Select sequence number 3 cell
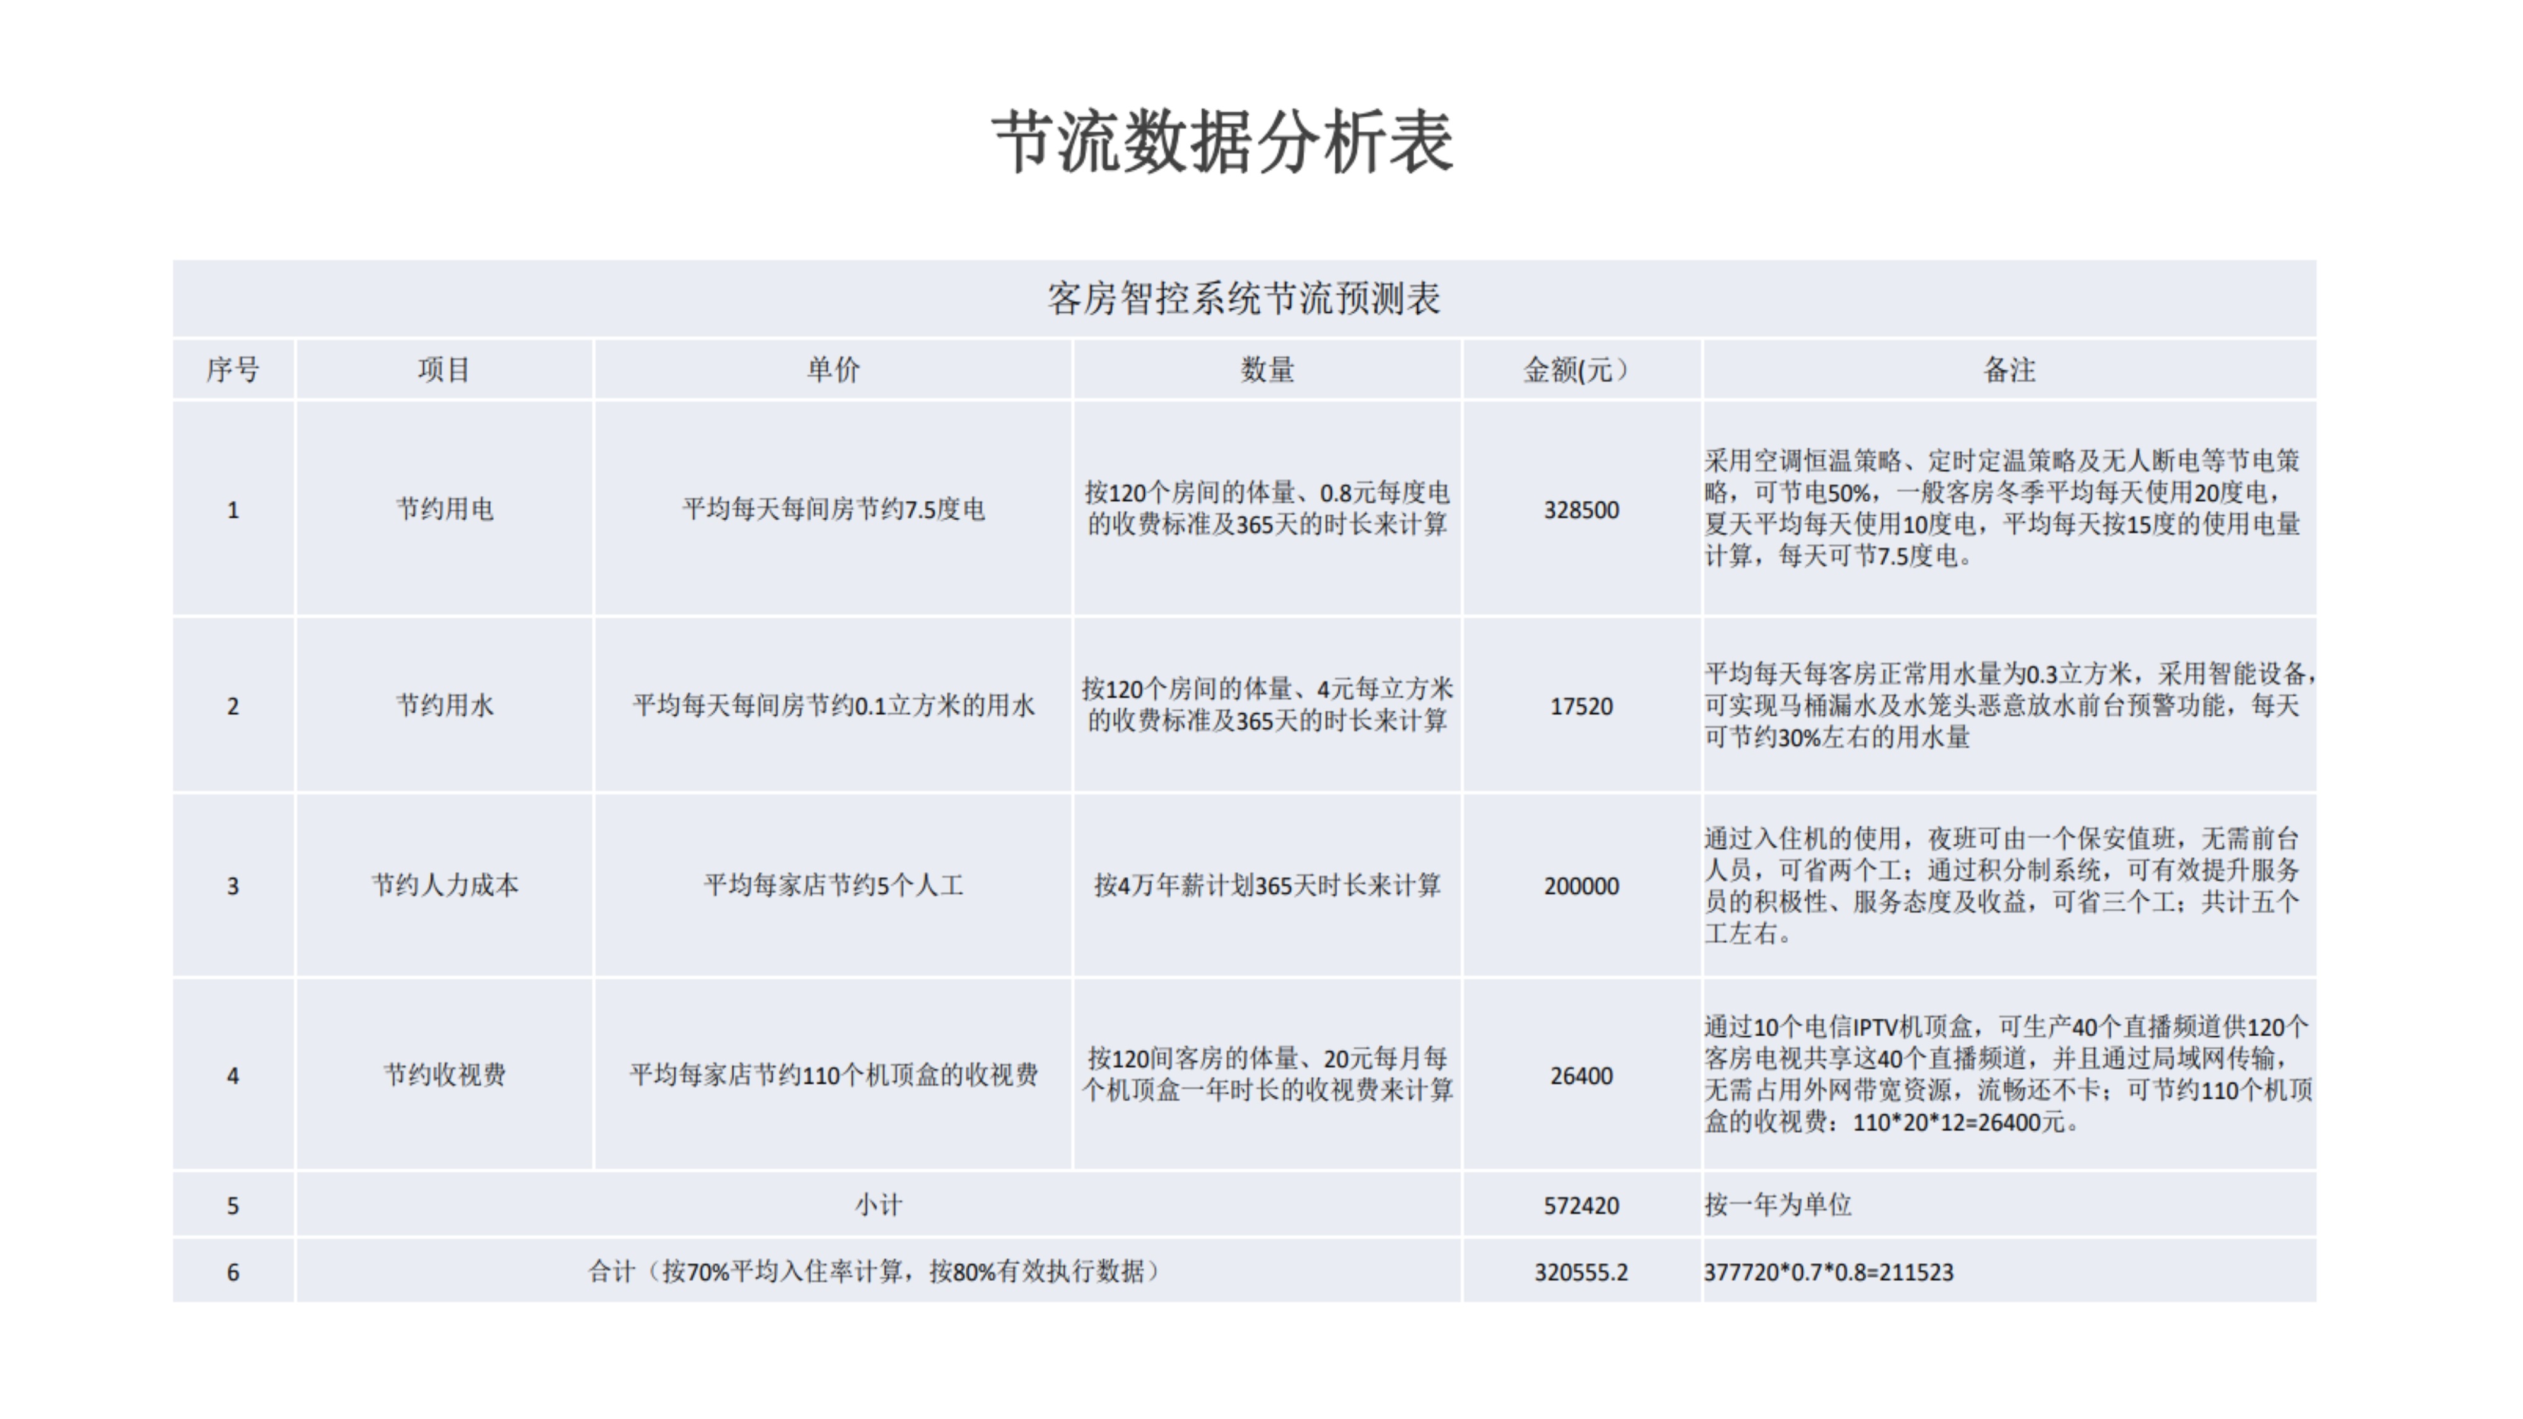 [233, 886]
